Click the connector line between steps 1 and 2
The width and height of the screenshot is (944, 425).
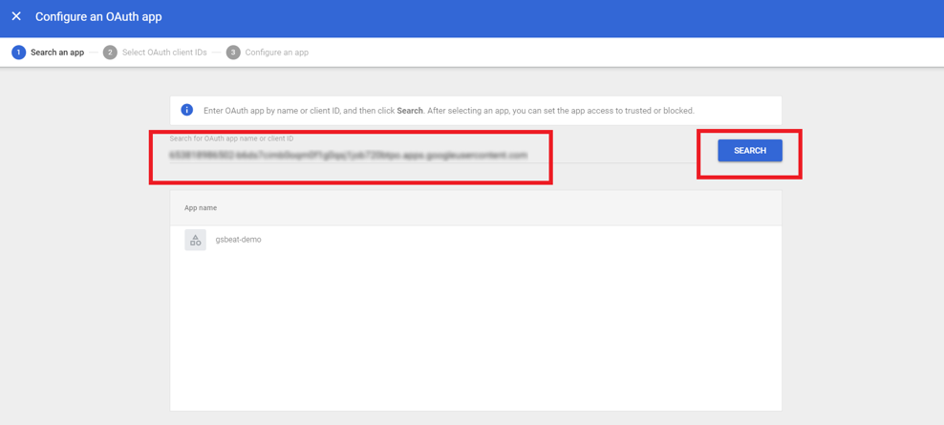point(94,53)
